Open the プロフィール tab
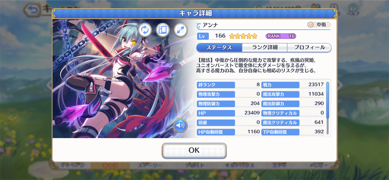389x180 pixels. [309, 48]
